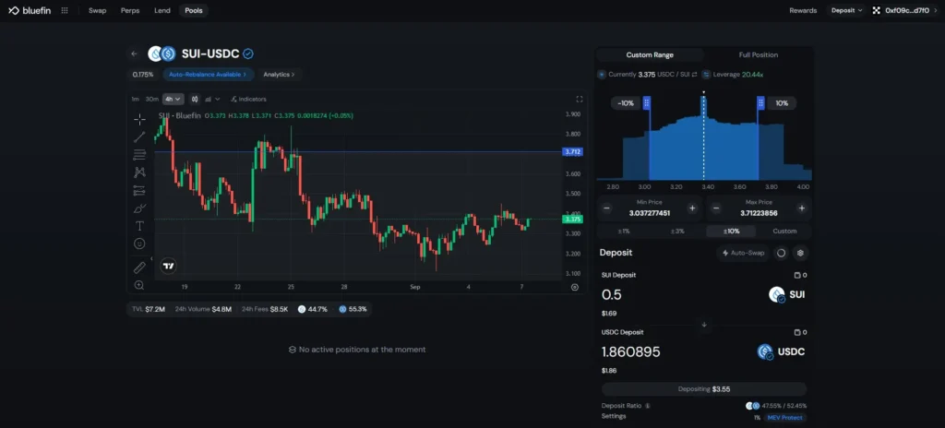Viewport: 945px width, 428px height.
Task: Select the brush drawing tool
Action: click(139, 208)
